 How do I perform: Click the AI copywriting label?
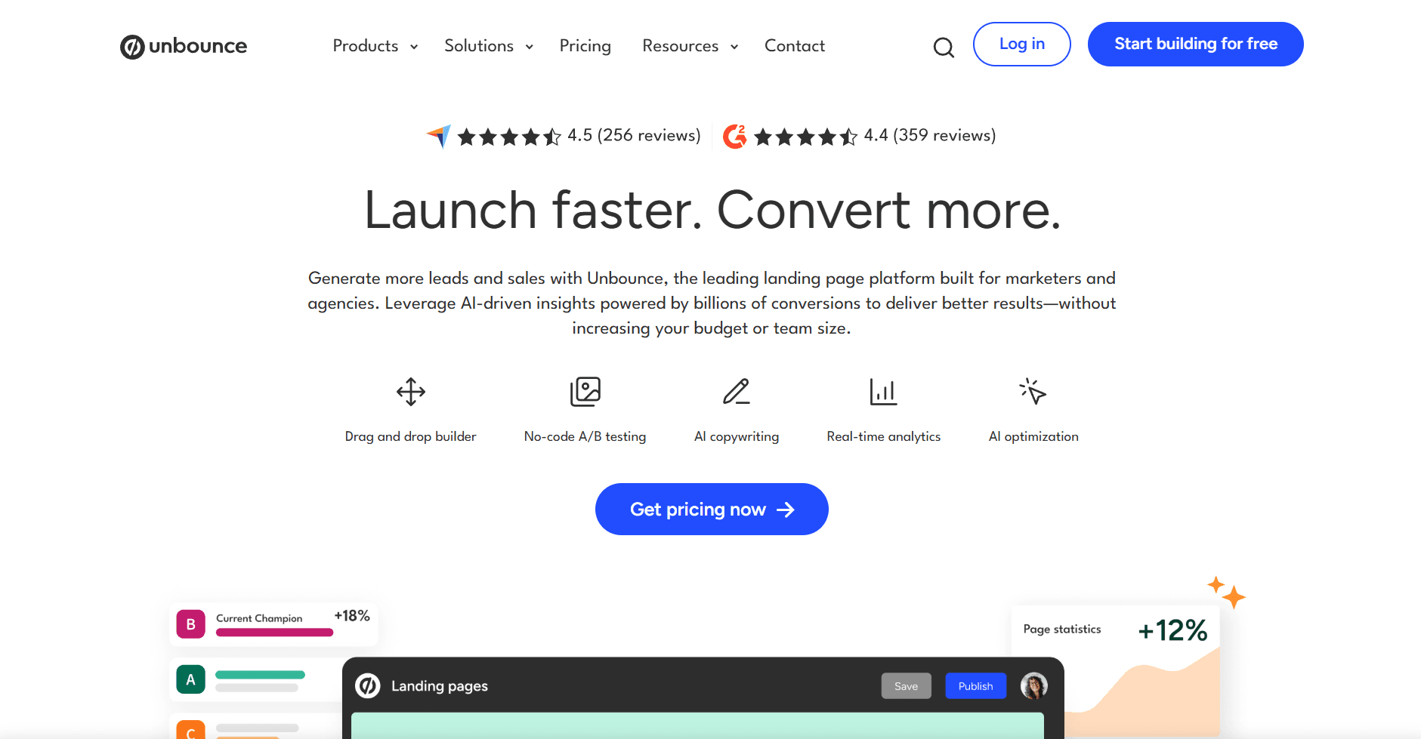[737, 436]
